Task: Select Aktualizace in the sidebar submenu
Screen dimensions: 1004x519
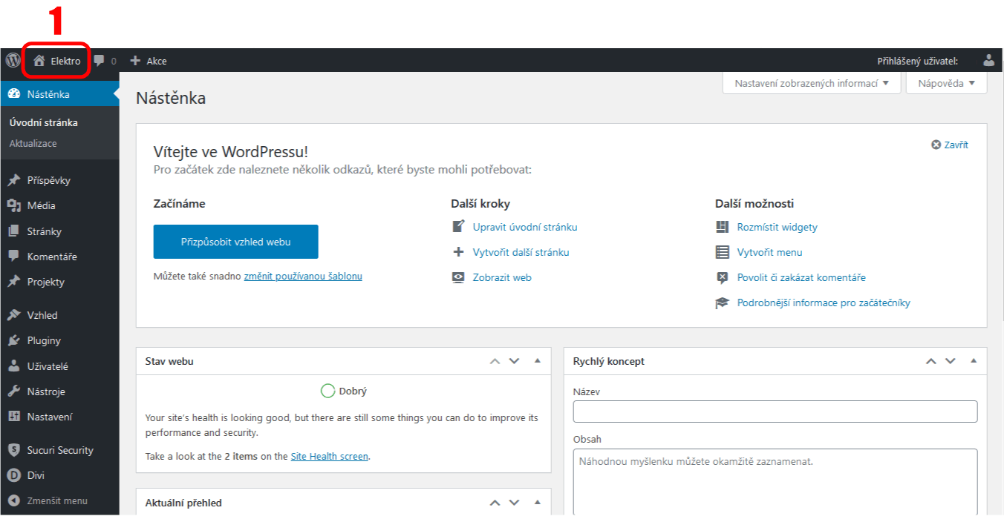Action: (33, 143)
